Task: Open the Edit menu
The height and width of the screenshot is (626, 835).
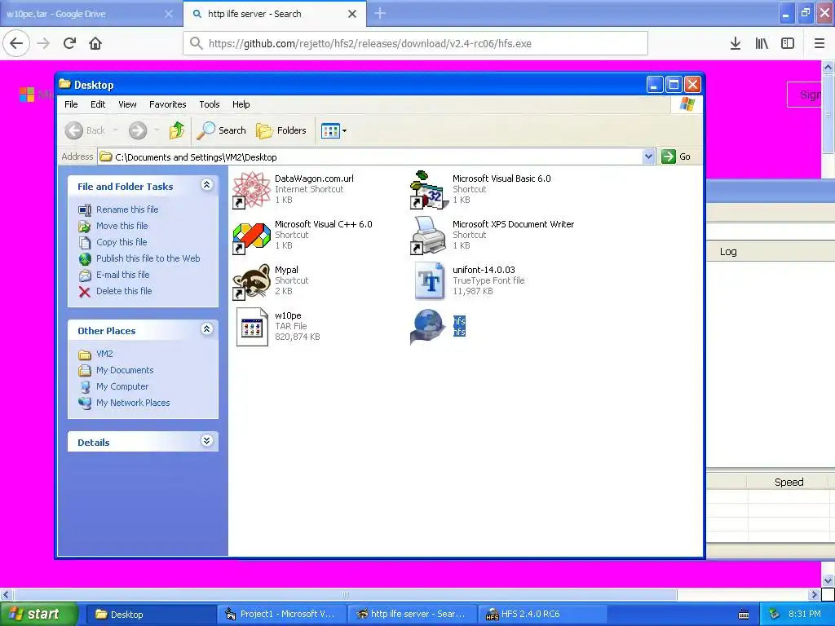Action: [x=98, y=104]
